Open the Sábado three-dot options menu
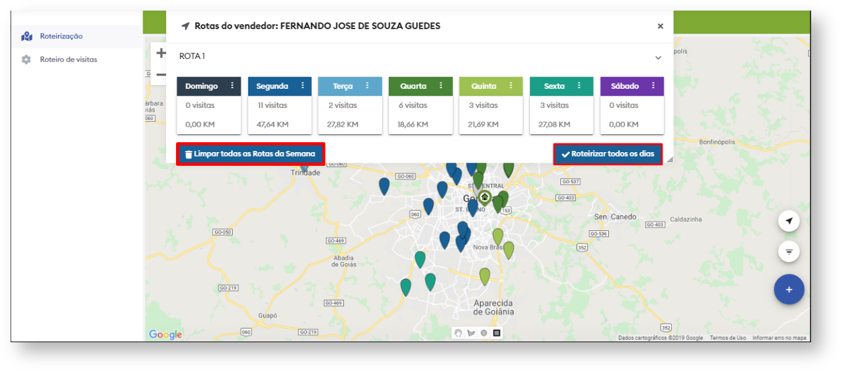 pos(653,86)
